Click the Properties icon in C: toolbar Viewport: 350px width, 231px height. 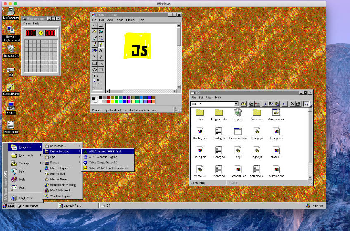tap(298, 104)
